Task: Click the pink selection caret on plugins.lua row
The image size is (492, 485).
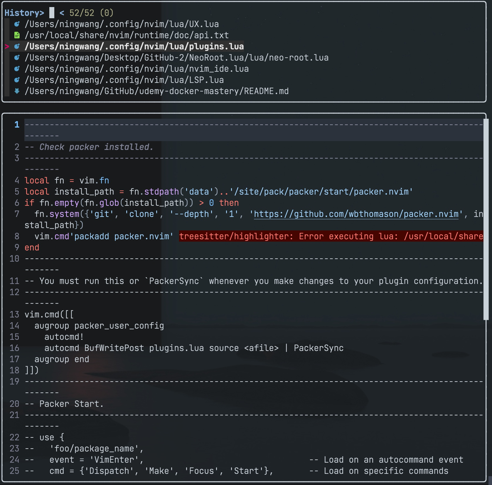Action: 6,46
